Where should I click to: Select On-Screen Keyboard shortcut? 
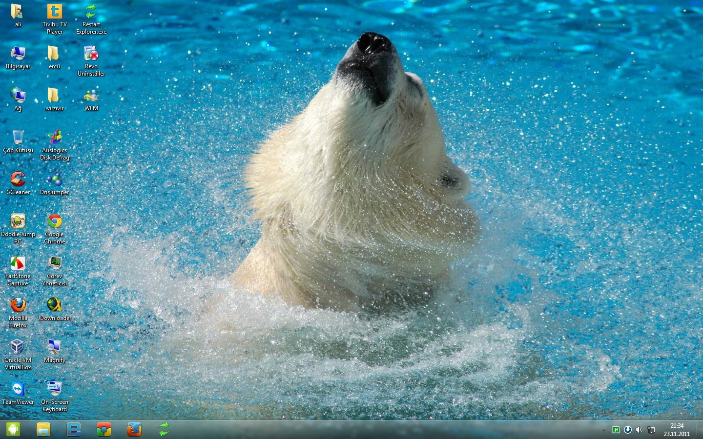pyautogui.click(x=54, y=397)
